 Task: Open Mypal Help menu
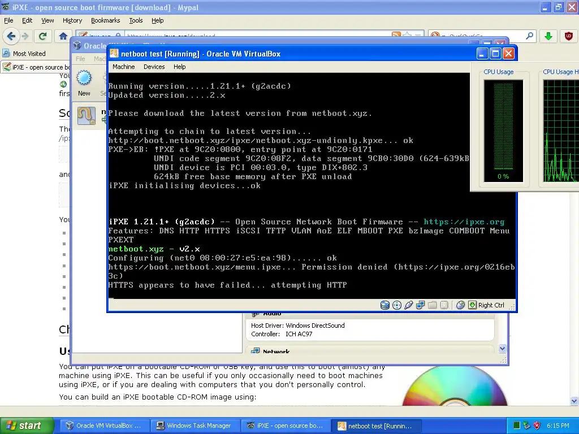click(x=157, y=20)
